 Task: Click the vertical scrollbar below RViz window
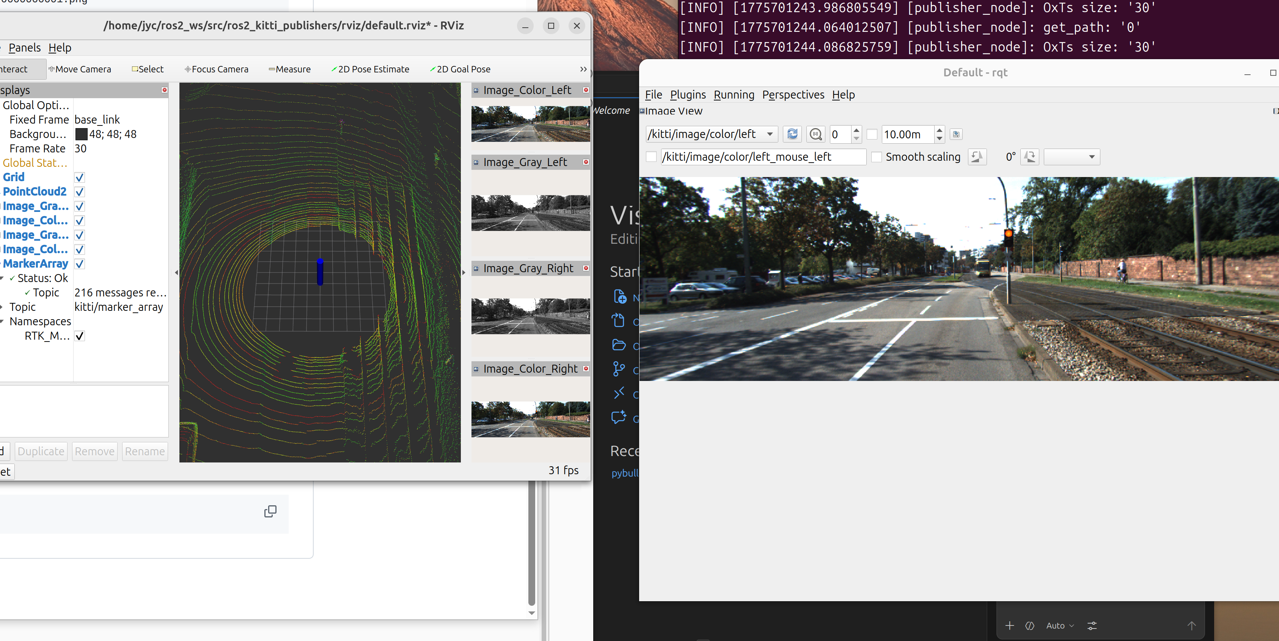point(531,543)
